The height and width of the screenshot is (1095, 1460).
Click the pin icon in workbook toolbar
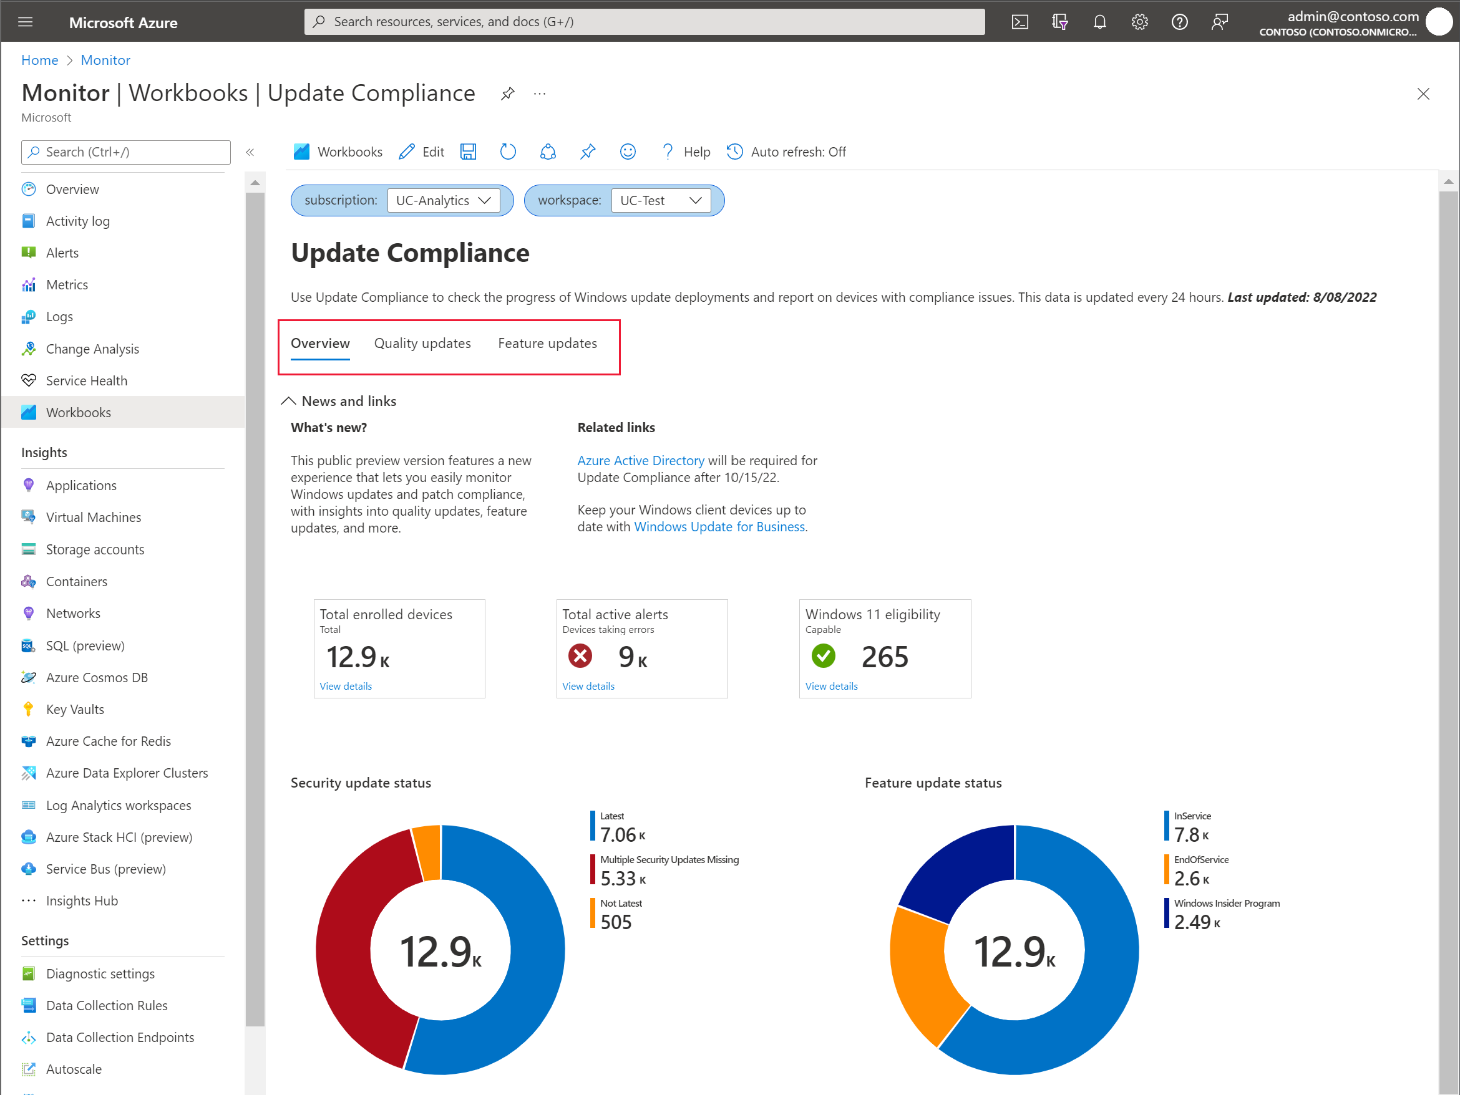[588, 152]
